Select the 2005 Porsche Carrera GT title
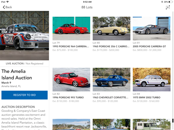Image resolution: width=174 pixels, height=130 pixels. tap(149, 46)
